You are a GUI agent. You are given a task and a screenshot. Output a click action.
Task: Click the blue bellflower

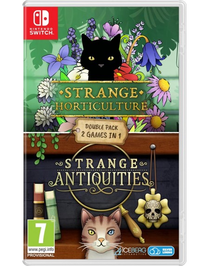point(150,55)
